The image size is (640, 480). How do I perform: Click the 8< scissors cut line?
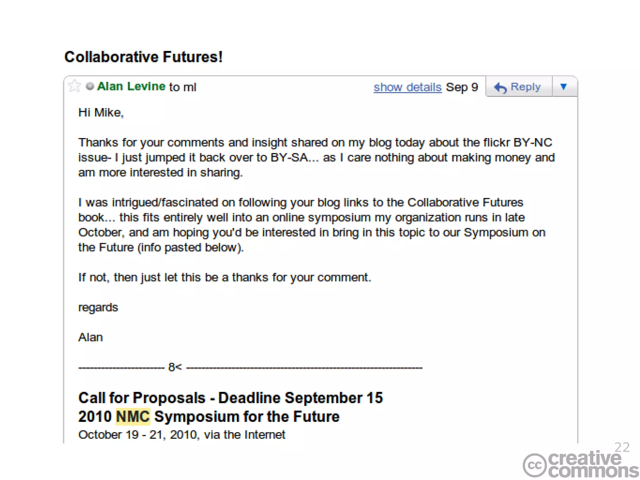250,367
